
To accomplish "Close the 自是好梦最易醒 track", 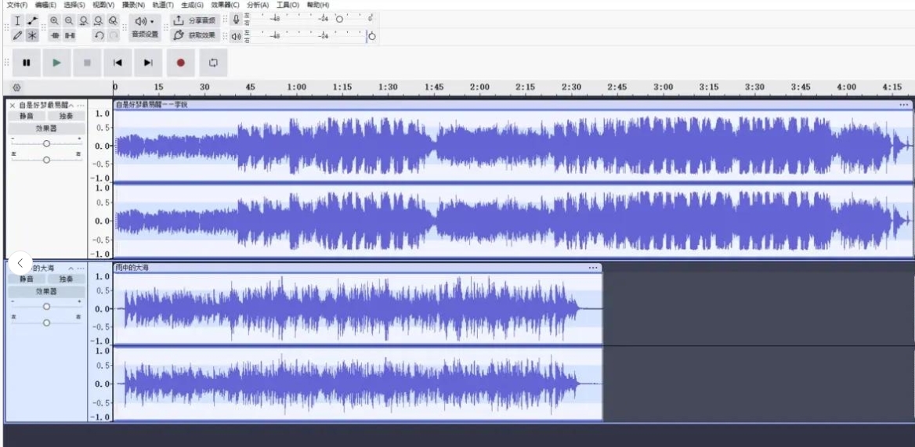I will tap(12, 106).
